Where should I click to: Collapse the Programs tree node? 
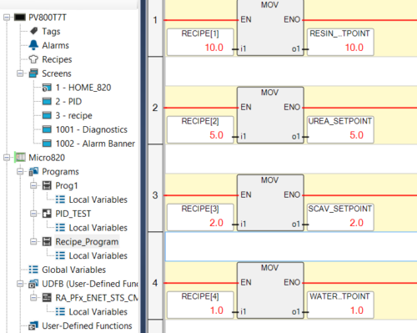[x=20, y=171]
